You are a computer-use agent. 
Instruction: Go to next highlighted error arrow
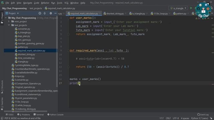coord(212,18)
